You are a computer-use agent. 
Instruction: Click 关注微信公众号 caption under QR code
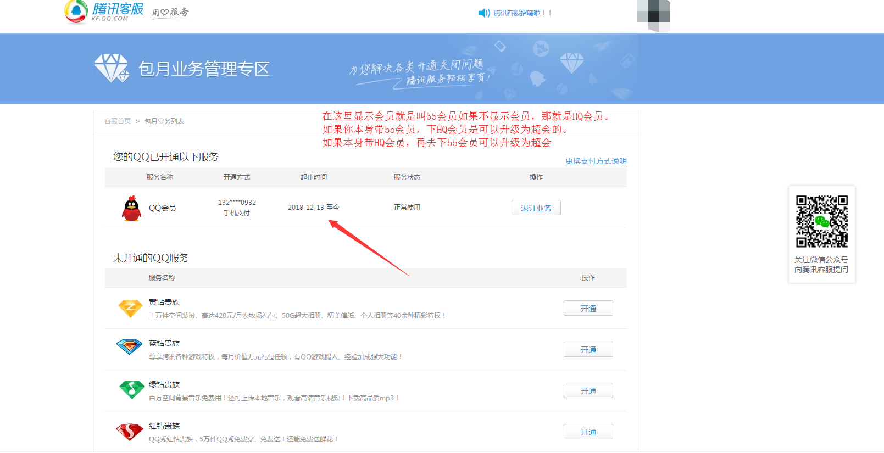[x=821, y=260]
